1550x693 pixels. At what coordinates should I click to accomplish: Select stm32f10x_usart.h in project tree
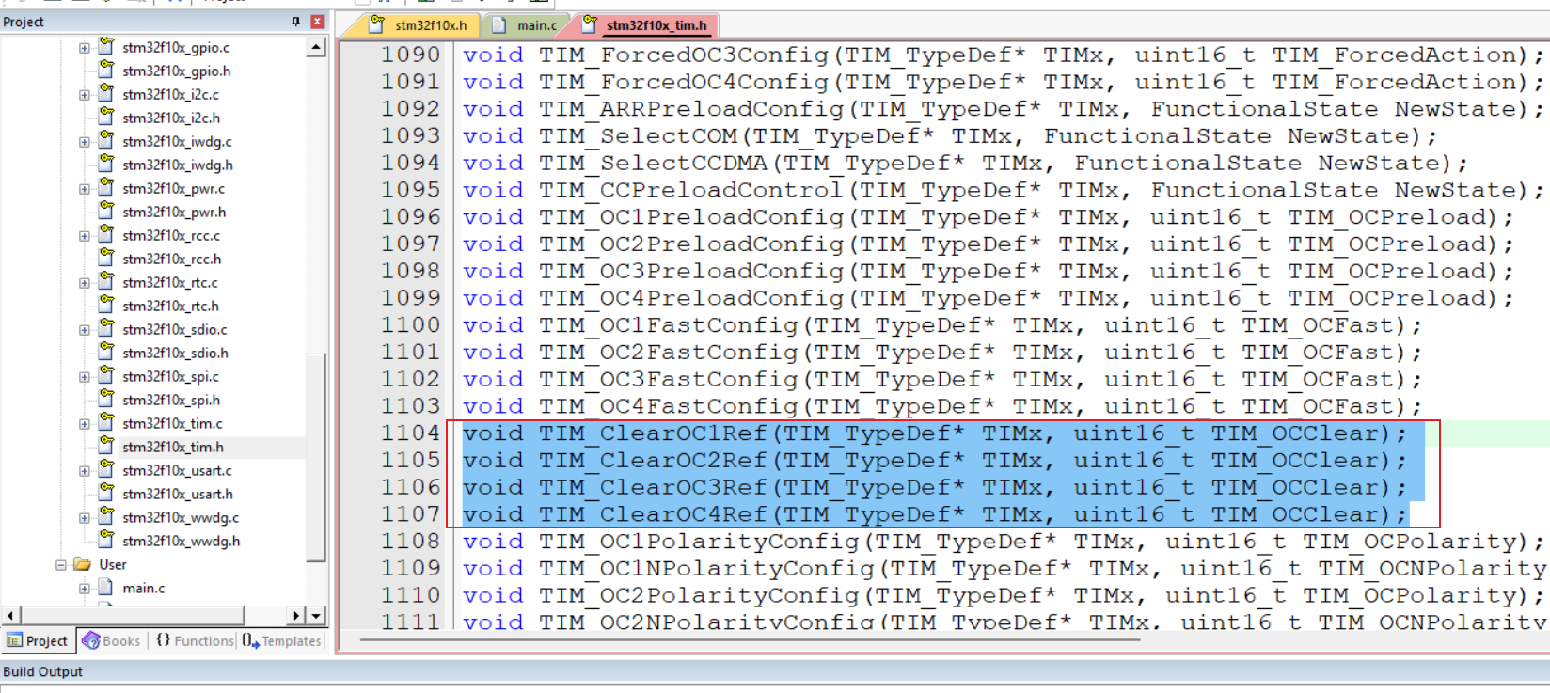pyautogui.click(x=178, y=494)
